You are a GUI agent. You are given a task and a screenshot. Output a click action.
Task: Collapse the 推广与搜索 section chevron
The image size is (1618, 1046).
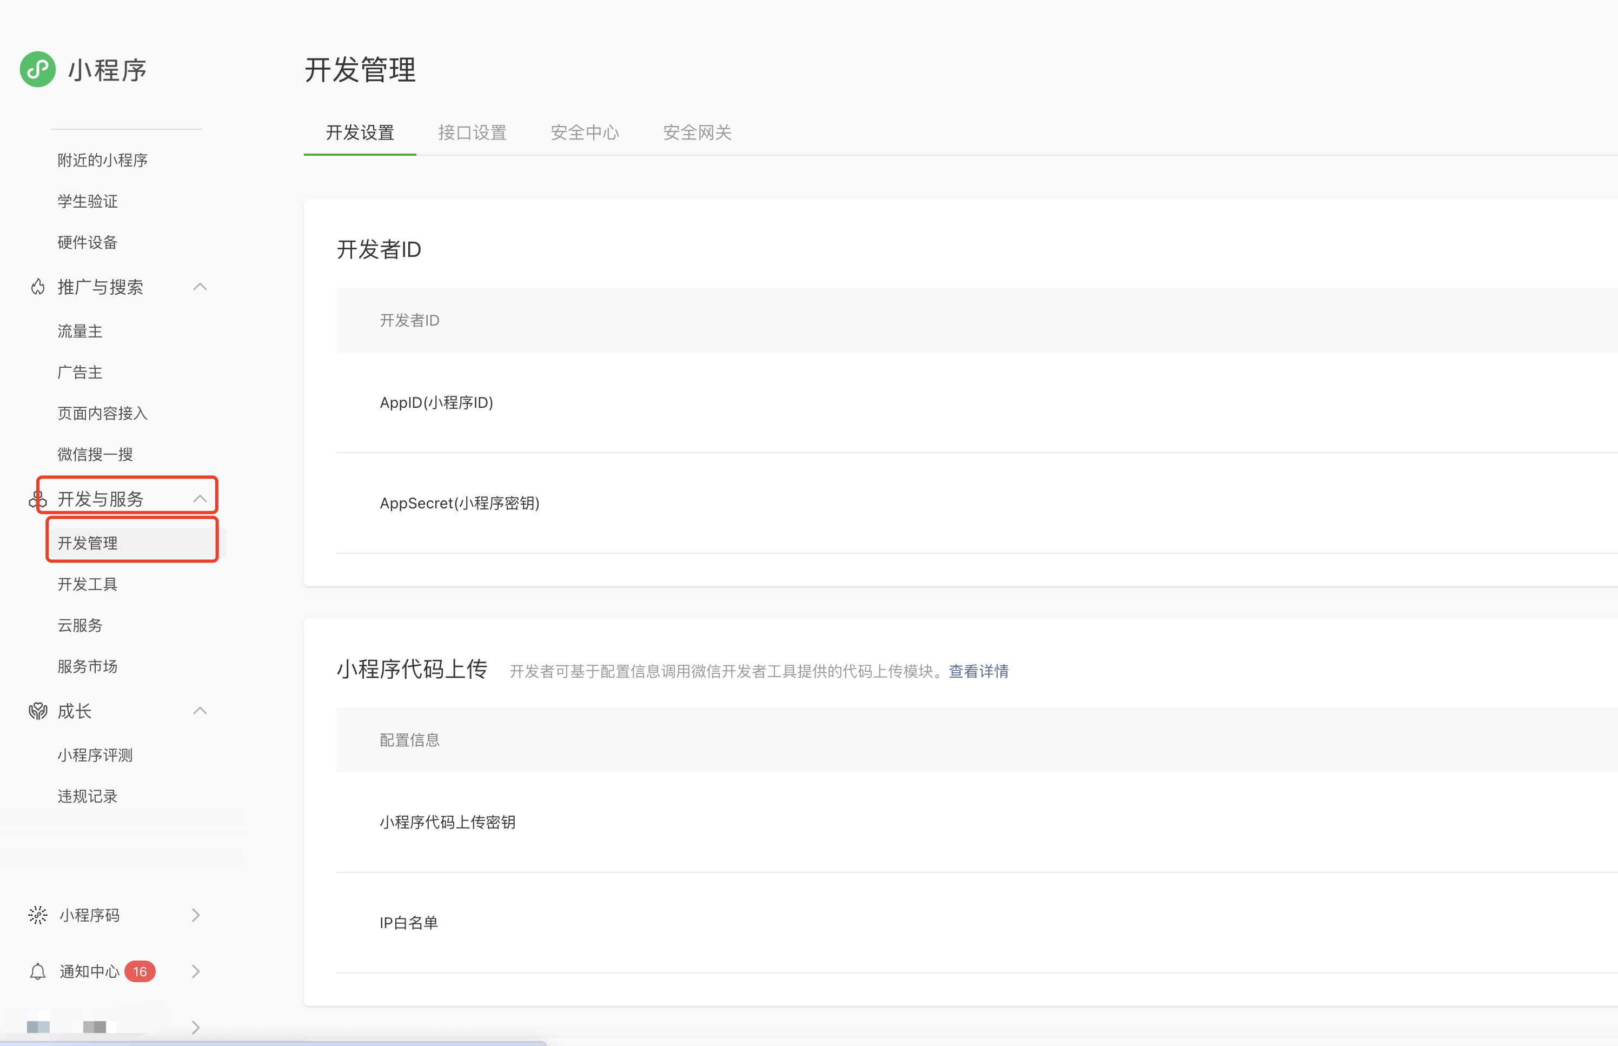pyautogui.click(x=200, y=287)
